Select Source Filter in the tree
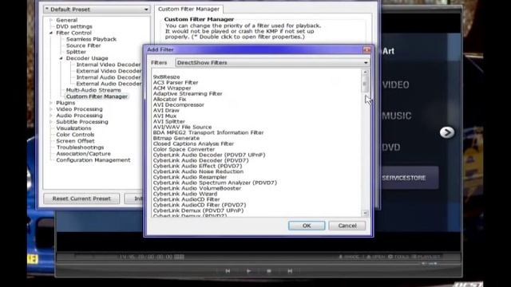Viewport: 511px width, 287px height. [x=83, y=45]
